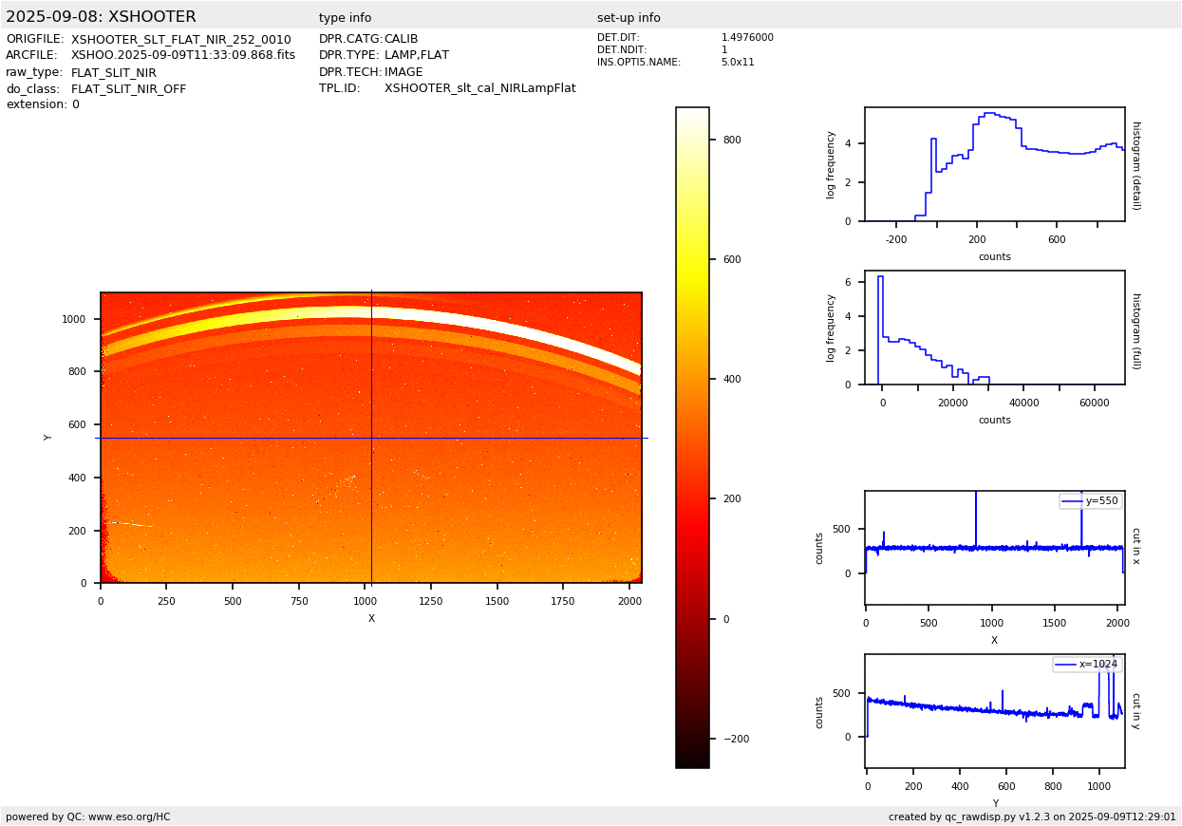Click DET.DIT value 1.4976000

[747, 38]
